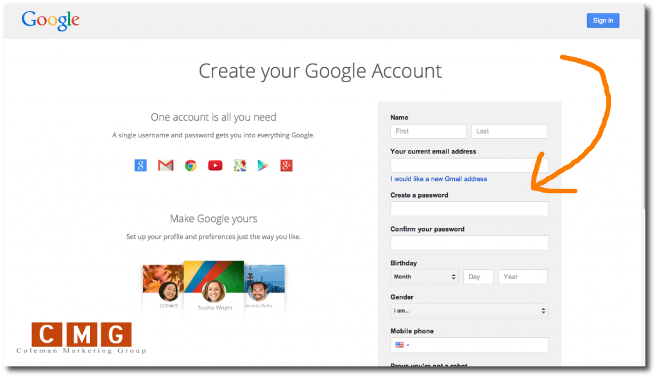Image resolution: width=657 pixels, height=378 pixels.
Task: Click the birthday Day field
Action: (x=479, y=277)
